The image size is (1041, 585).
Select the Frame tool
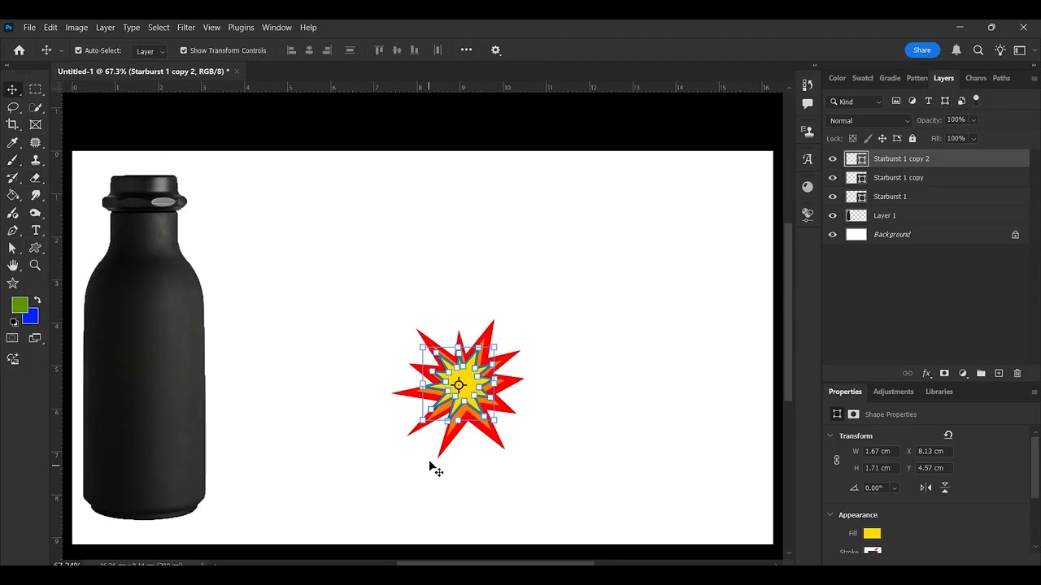(36, 125)
